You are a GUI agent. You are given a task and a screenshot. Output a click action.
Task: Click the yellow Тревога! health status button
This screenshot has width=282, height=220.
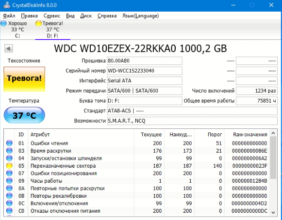(x=24, y=79)
